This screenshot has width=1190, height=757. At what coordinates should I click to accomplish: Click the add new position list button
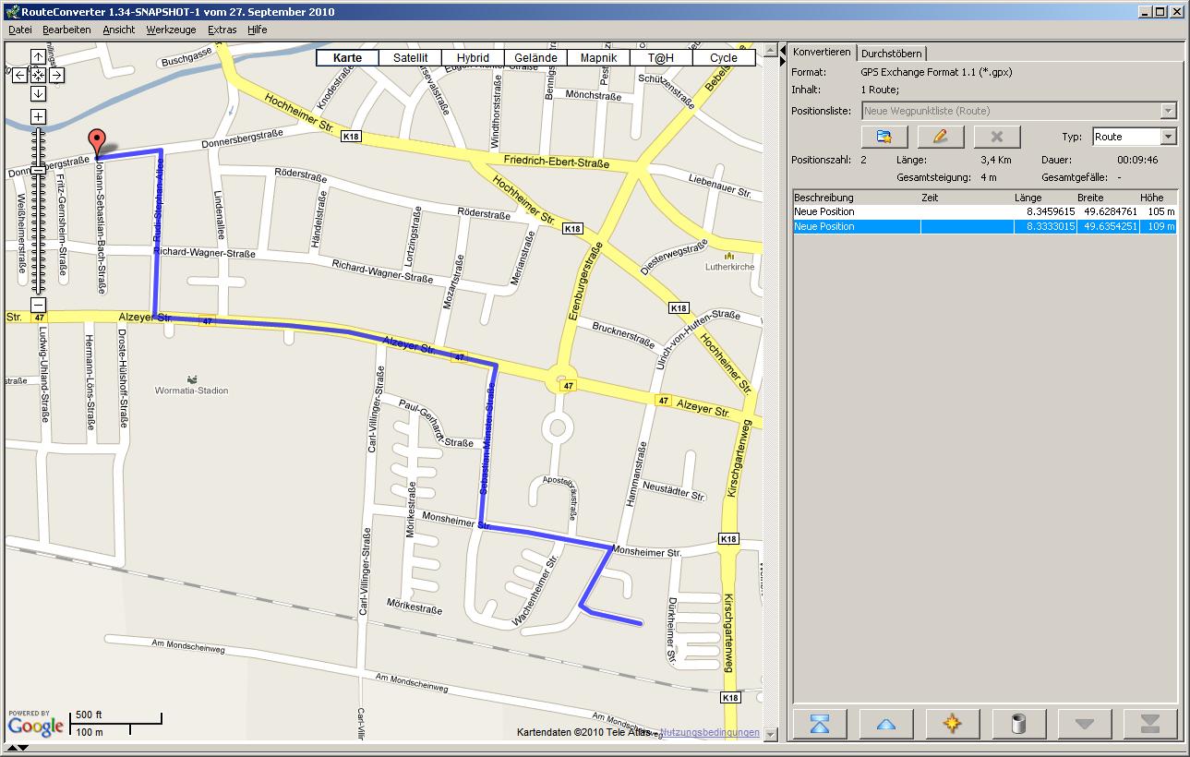pos(884,137)
